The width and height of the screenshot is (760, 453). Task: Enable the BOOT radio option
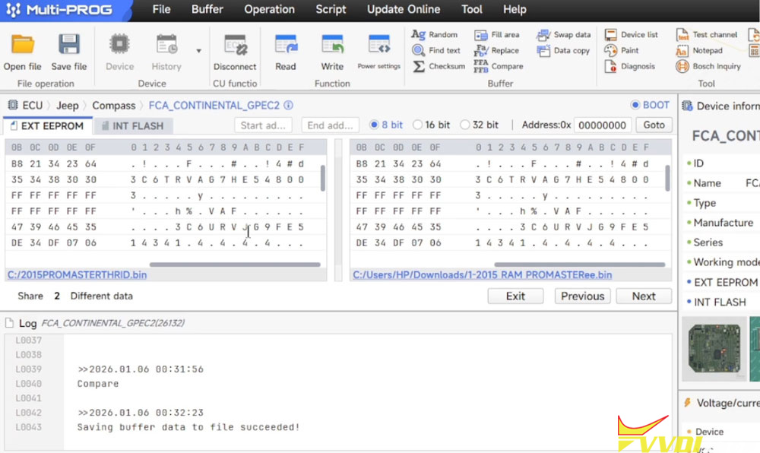(x=635, y=106)
